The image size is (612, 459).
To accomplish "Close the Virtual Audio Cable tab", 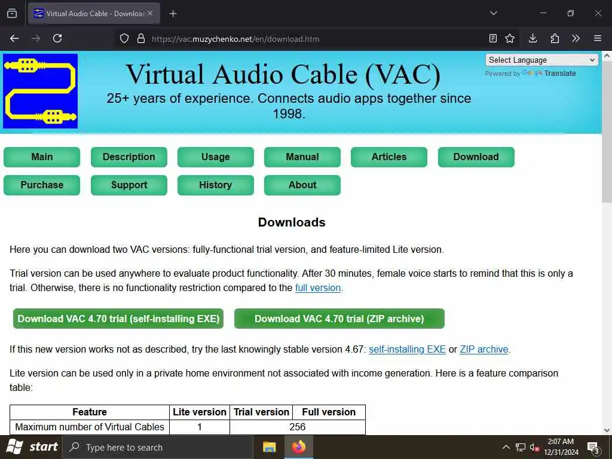I will pyautogui.click(x=150, y=13).
